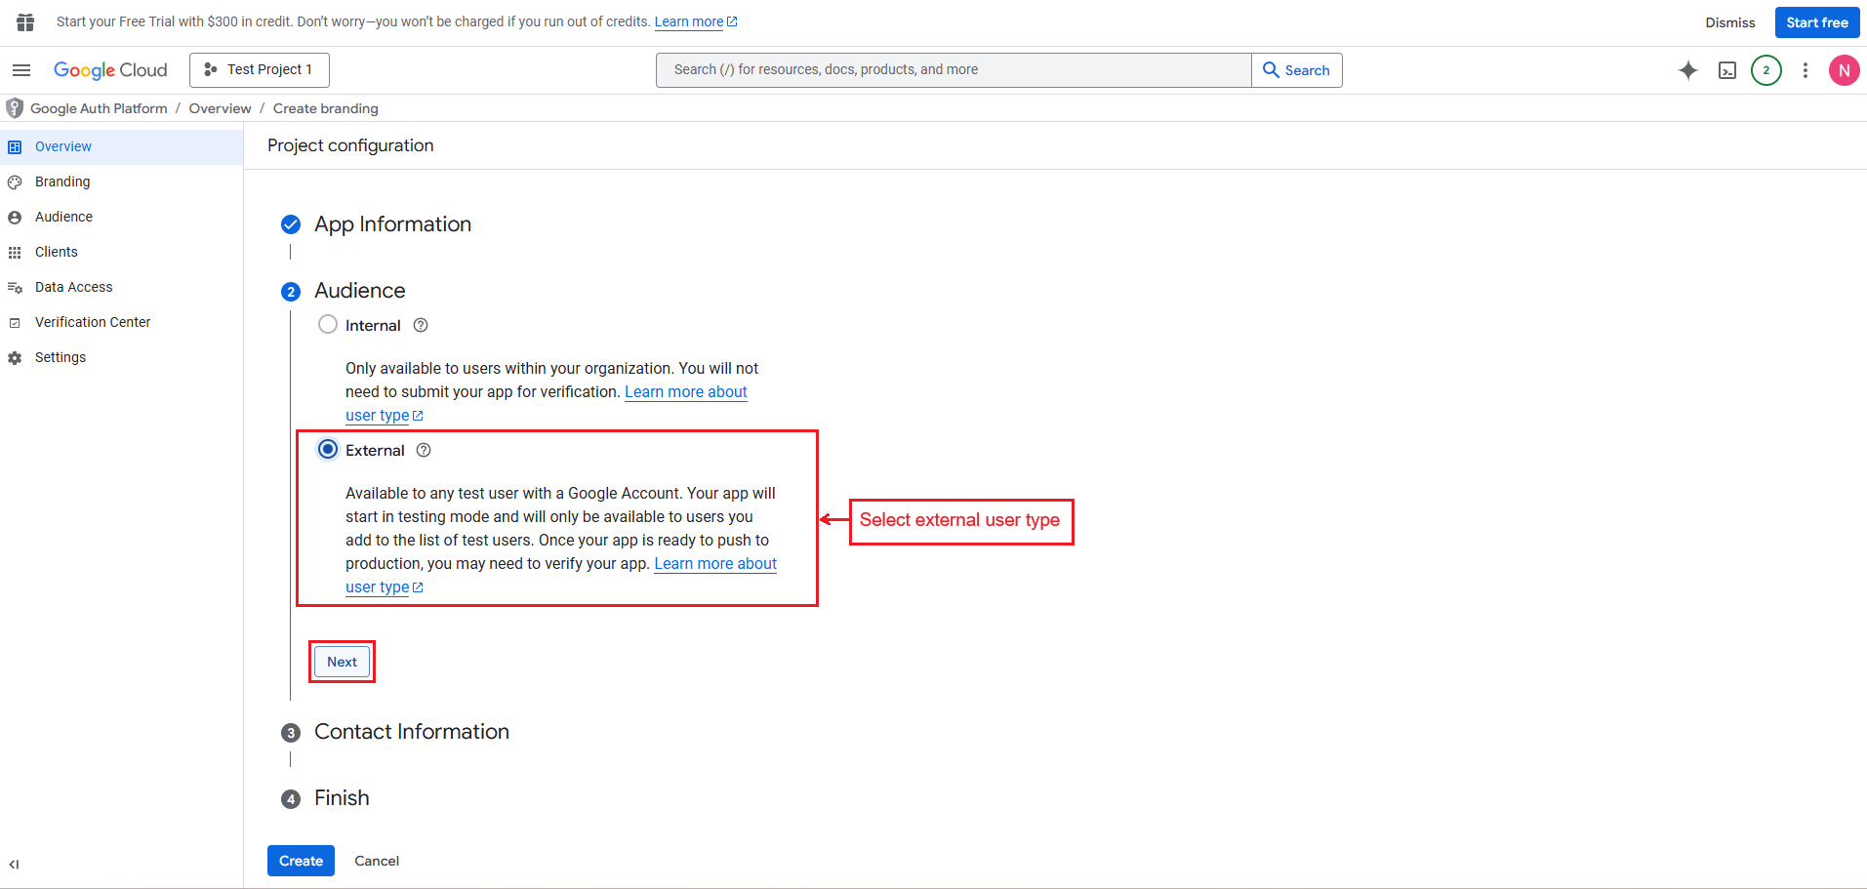Collapse the left sidebar panel
Viewport: 1867px width, 889px height.
[x=14, y=865]
